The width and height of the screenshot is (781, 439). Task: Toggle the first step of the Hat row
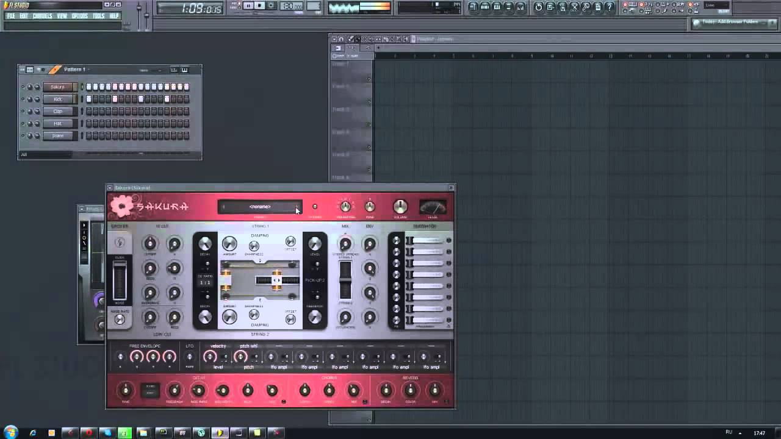(88, 123)
